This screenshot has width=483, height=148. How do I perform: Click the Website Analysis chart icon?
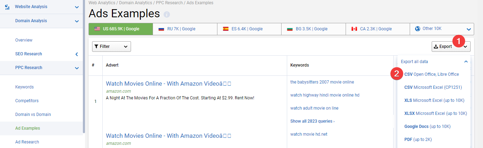7,7
